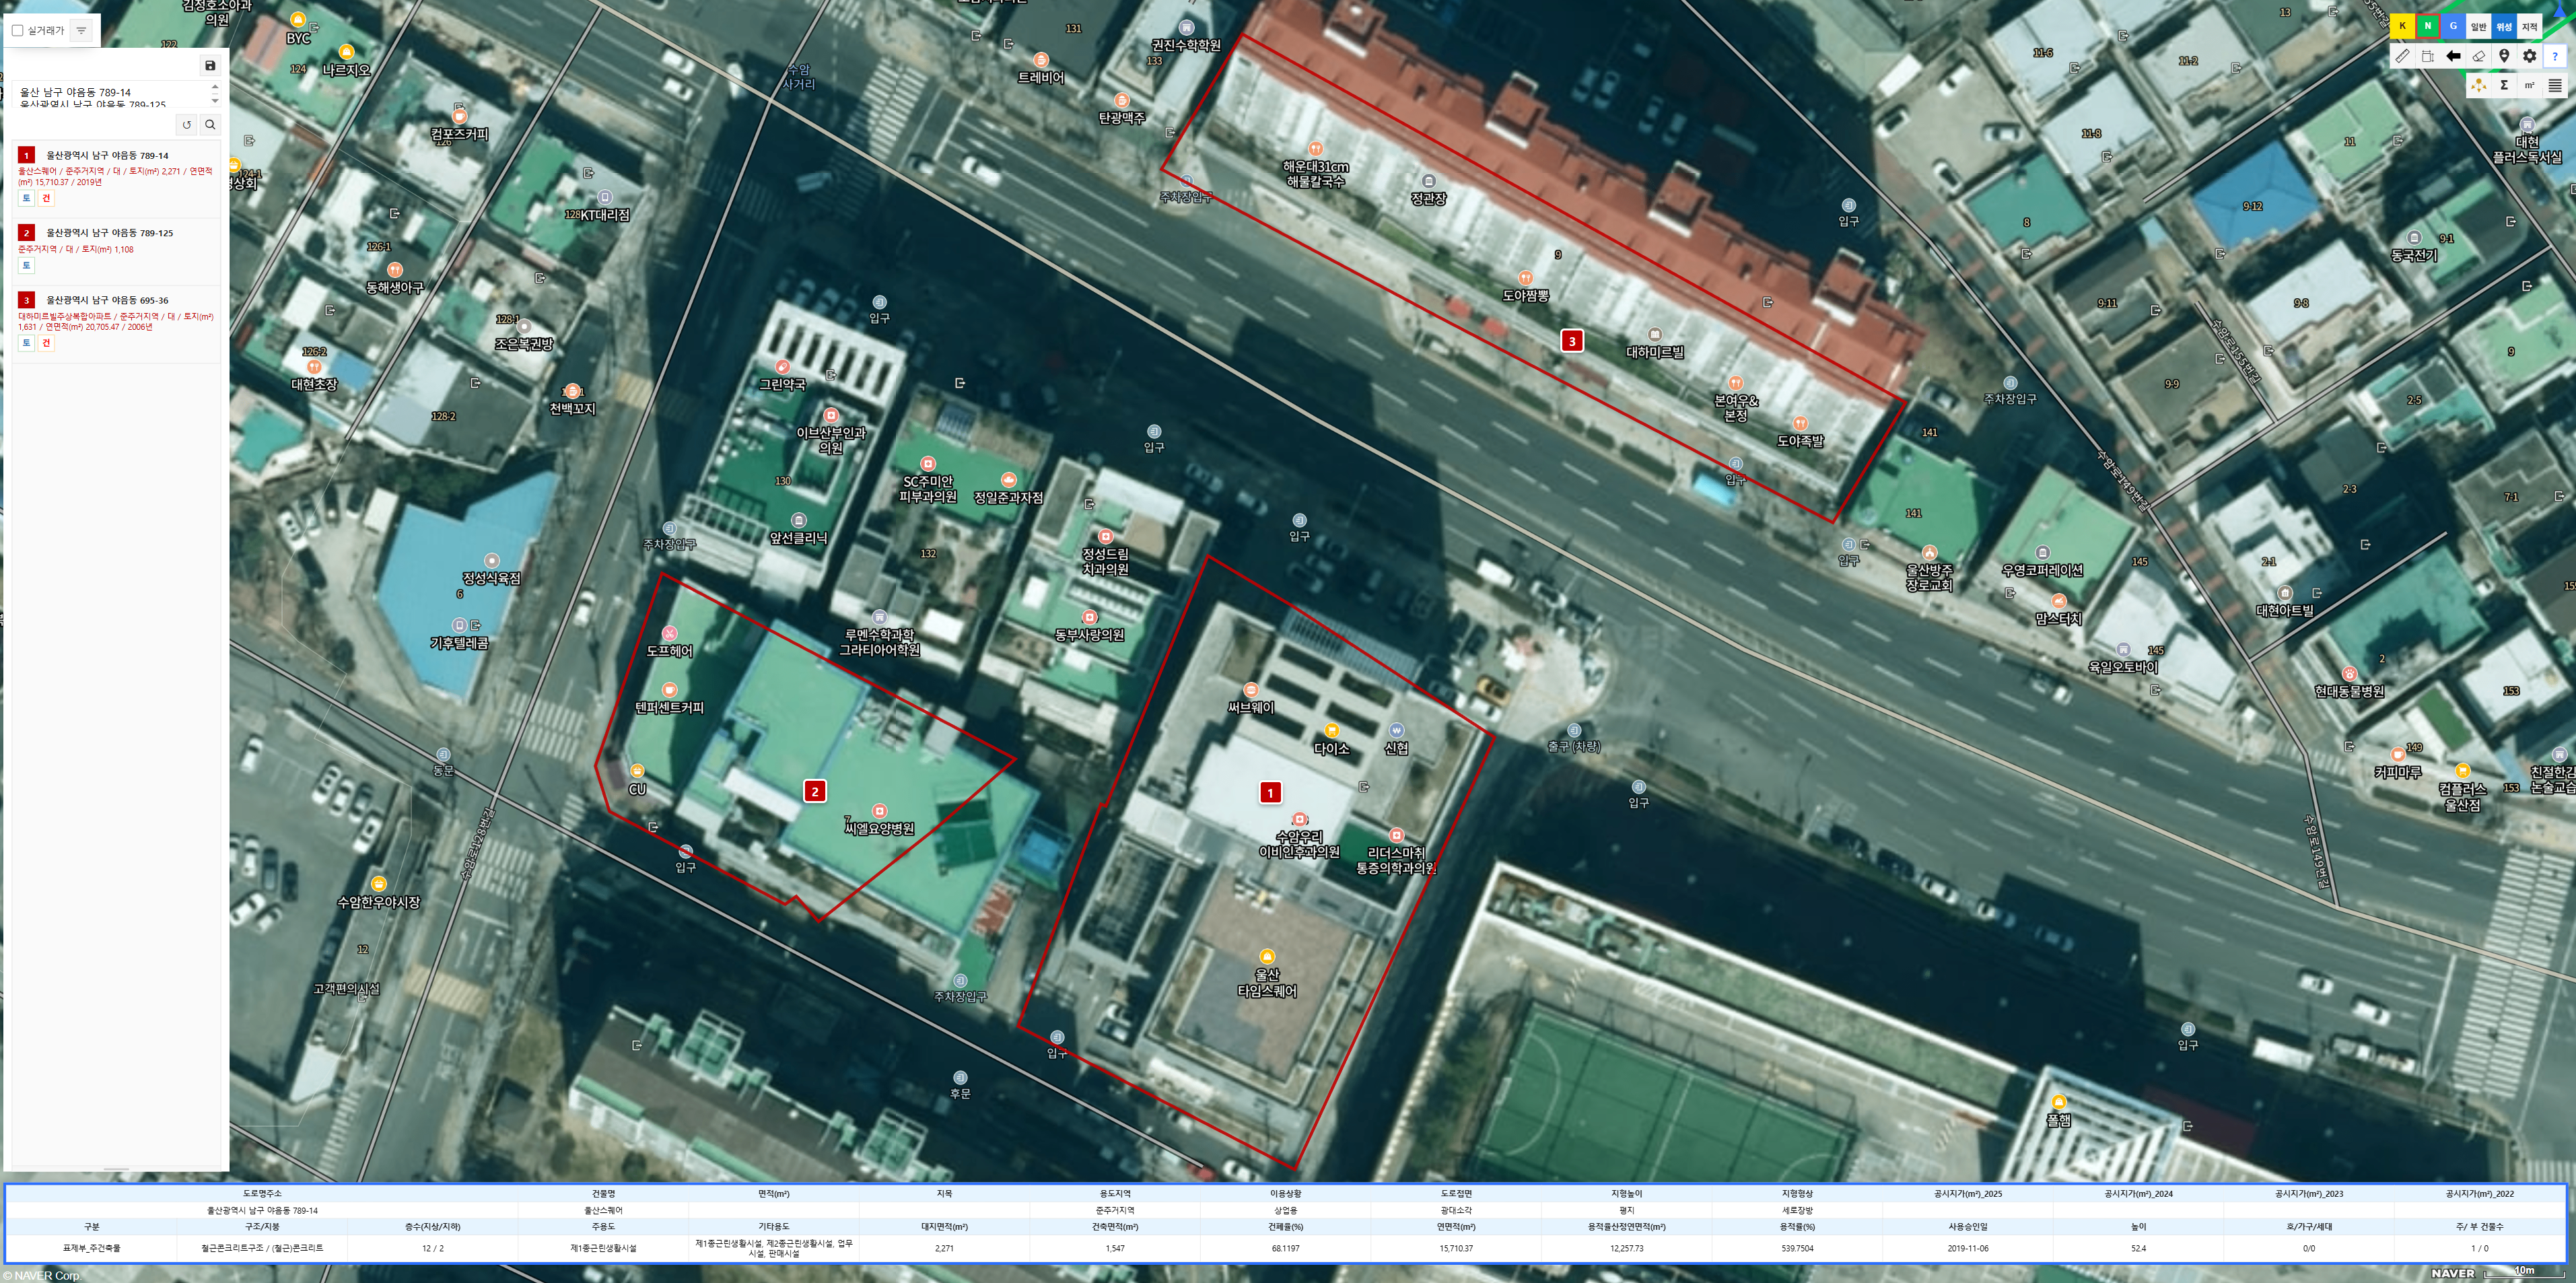
Task: Enable the 실거래가 checkbox
Action: tap(17, 31)
